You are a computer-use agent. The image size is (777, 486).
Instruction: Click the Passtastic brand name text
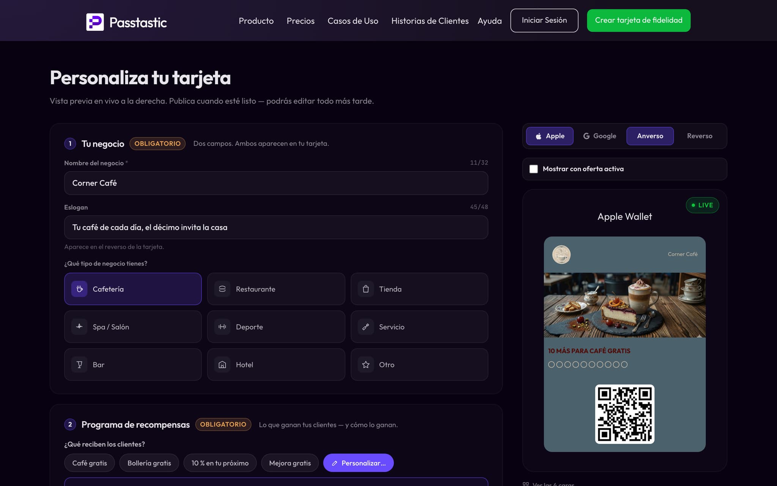click(x=138, y=22)
